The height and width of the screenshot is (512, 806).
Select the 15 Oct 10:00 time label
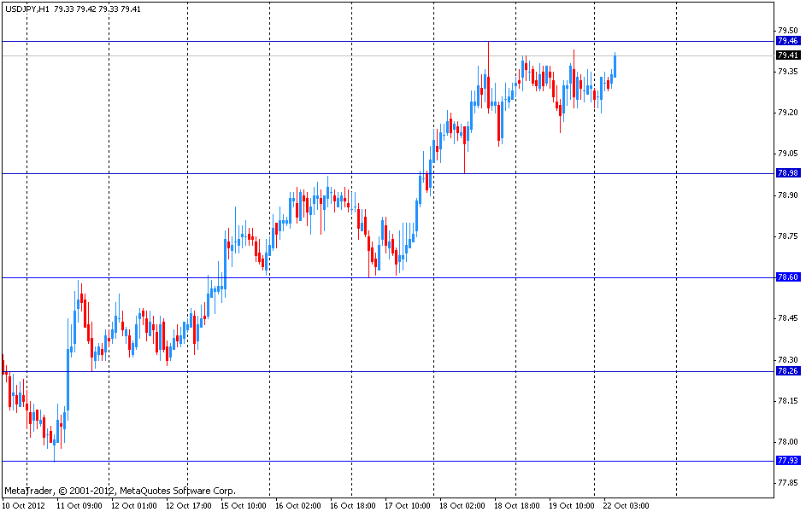tap(245, 505)
